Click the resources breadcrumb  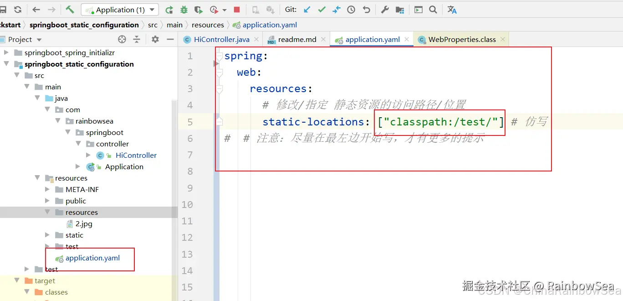(208, 25)
